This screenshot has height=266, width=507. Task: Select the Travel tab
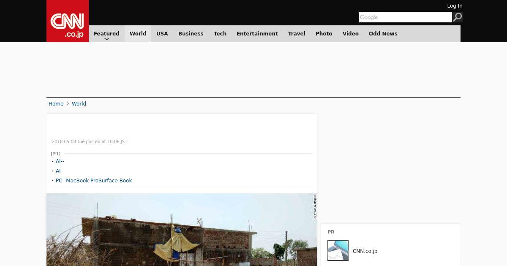(297, 34)
